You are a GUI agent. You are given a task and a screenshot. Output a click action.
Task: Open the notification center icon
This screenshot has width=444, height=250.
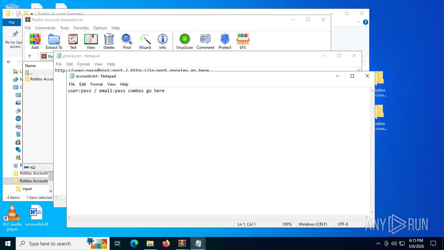tap(433, 243)
